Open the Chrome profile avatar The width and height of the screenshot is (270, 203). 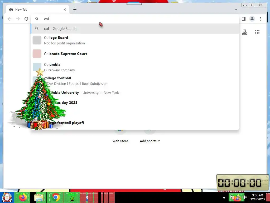pyautogui.click(x=252, y=19)
